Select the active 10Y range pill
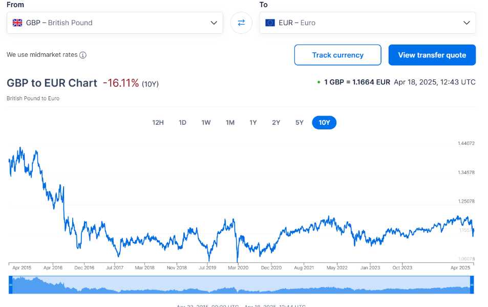This screenshot has width=488, height=307. tap(324, 123)
